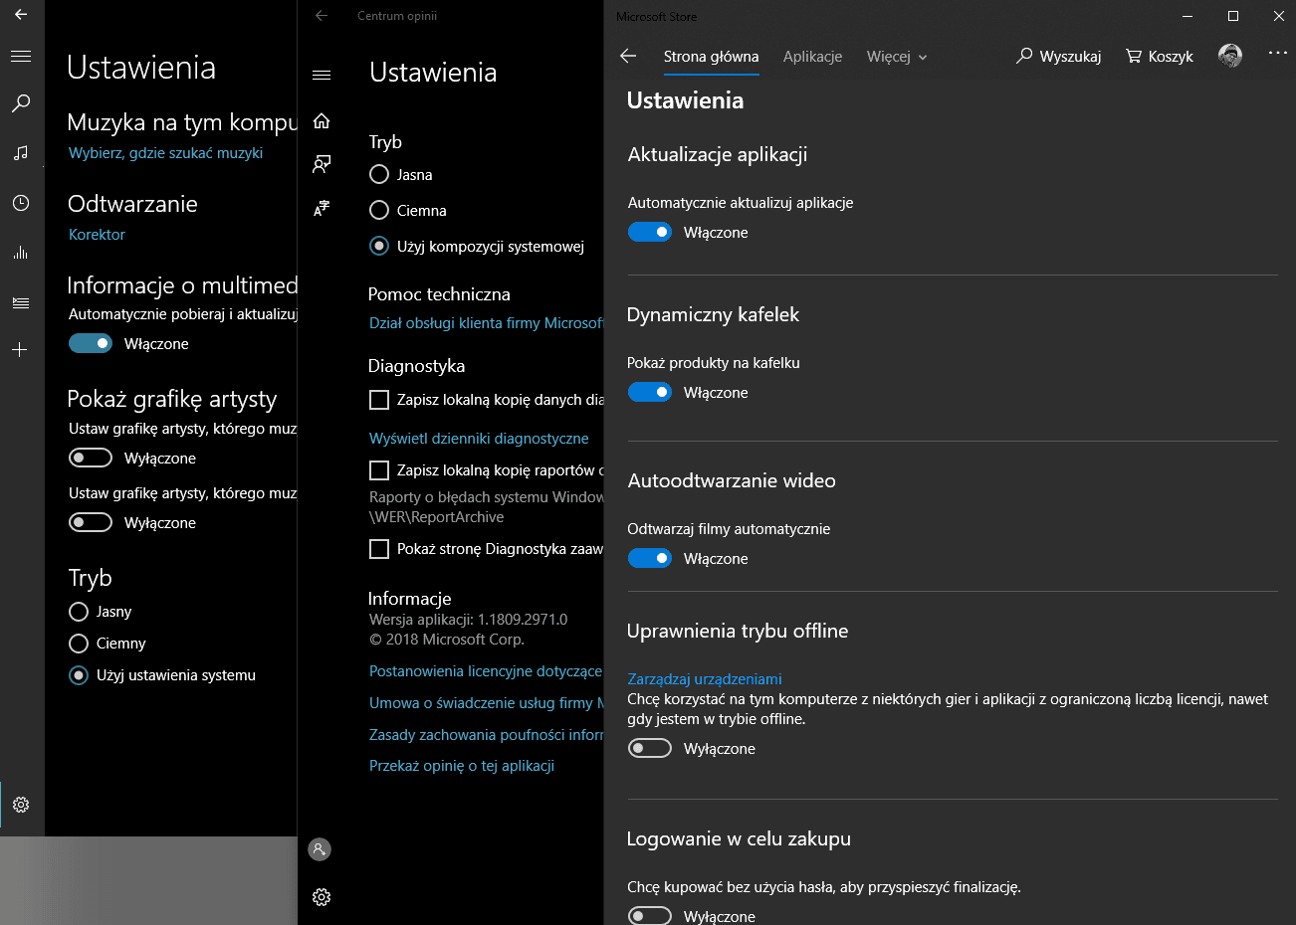The image size is (1296, 925).
Task: Maximize the Microsoft Store window
Action: (1233, 16)
